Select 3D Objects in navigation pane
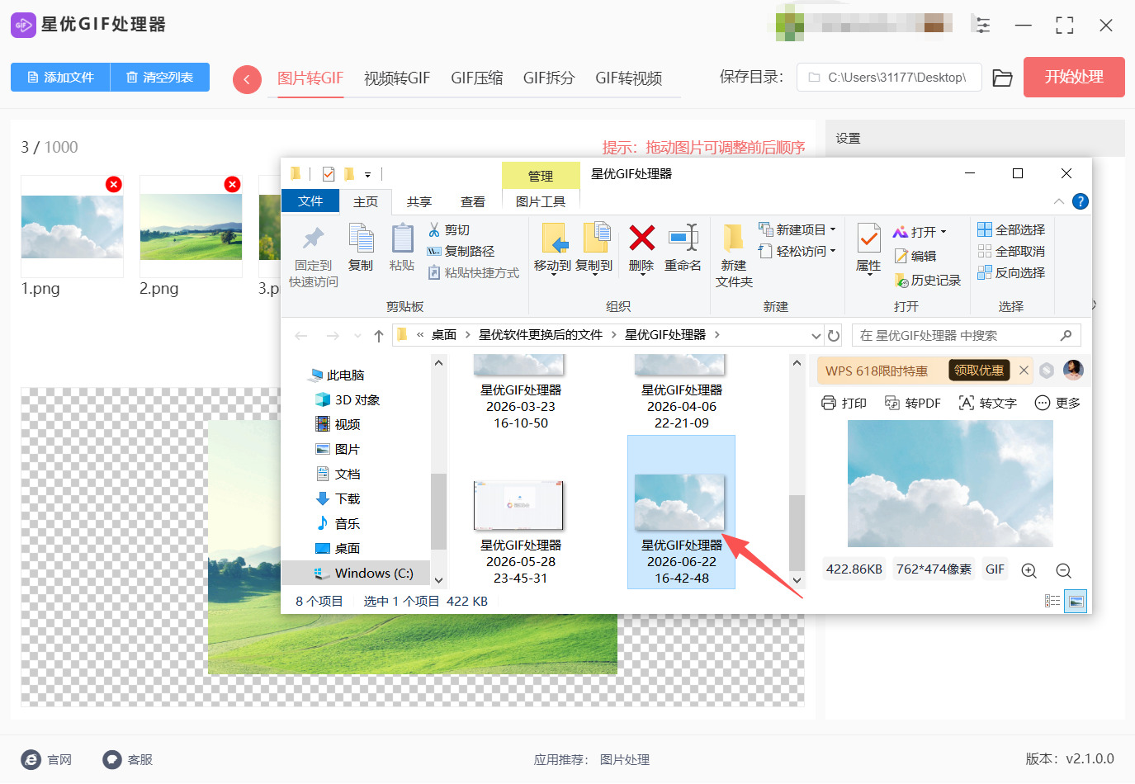This screenshot has width=1135, height=784. click(x=348, y=399)
